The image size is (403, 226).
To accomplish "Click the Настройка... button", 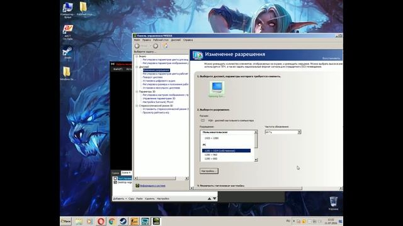I will click(209, 171).
